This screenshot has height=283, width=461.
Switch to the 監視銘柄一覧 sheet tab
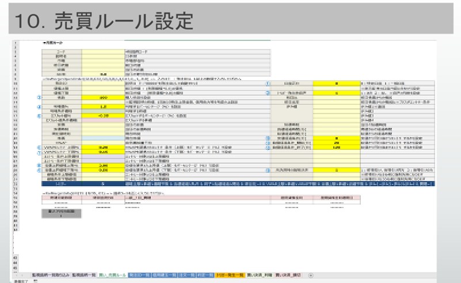[84, 275]
